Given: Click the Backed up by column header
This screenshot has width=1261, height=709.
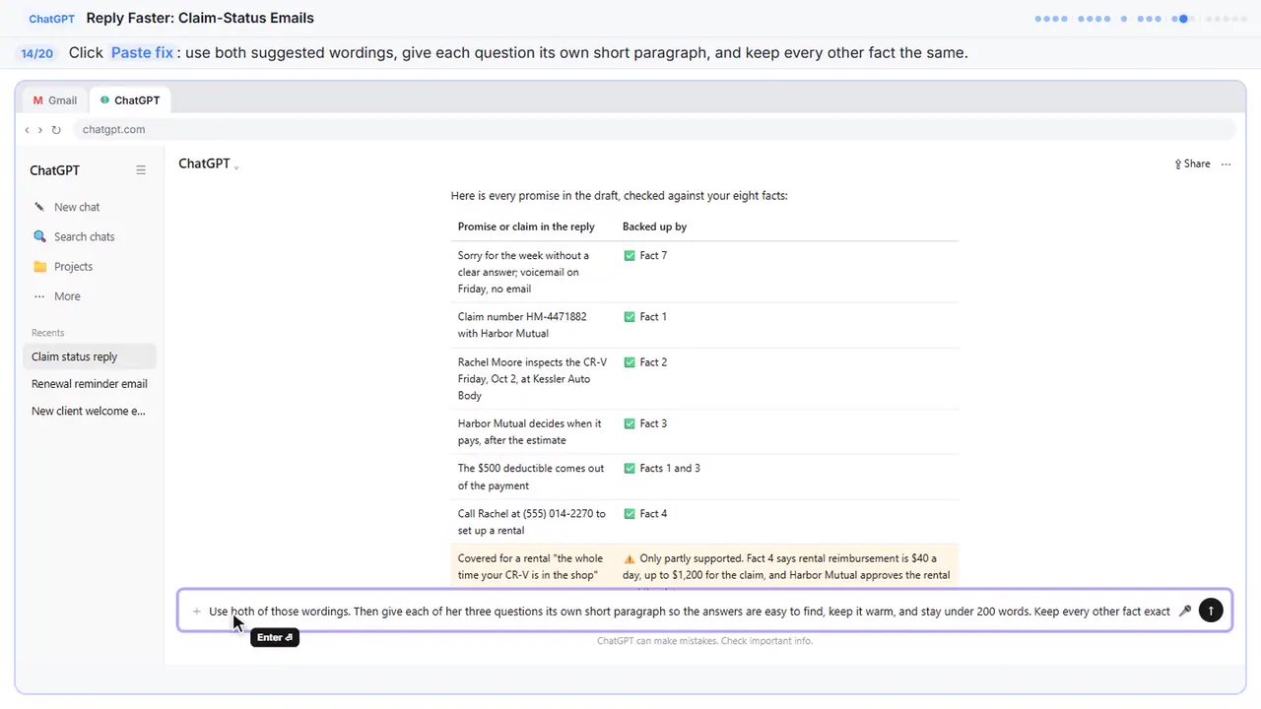Looking at the screenshot, I should [x=654, y=226].
